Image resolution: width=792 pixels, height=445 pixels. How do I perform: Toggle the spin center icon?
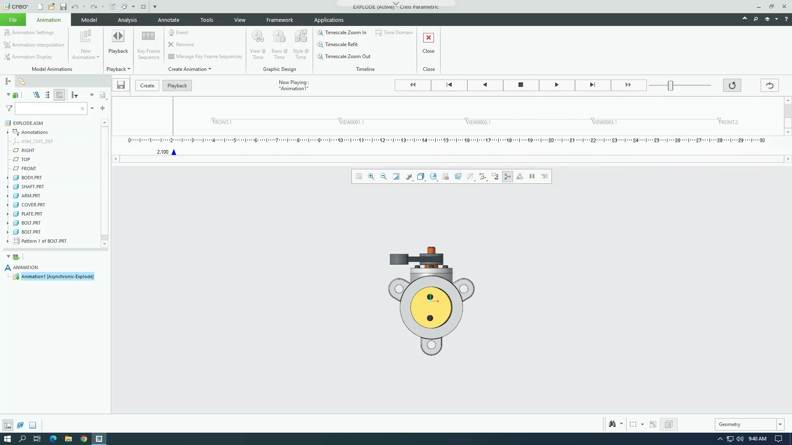click(x=507, y=176)
